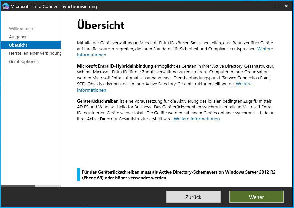The height and width of the screenshot is (208, 294).
Task: Go to the Aufgaben step
Action: (18, 37)
